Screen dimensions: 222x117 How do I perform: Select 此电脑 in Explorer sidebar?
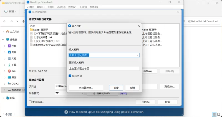point(12,40)
